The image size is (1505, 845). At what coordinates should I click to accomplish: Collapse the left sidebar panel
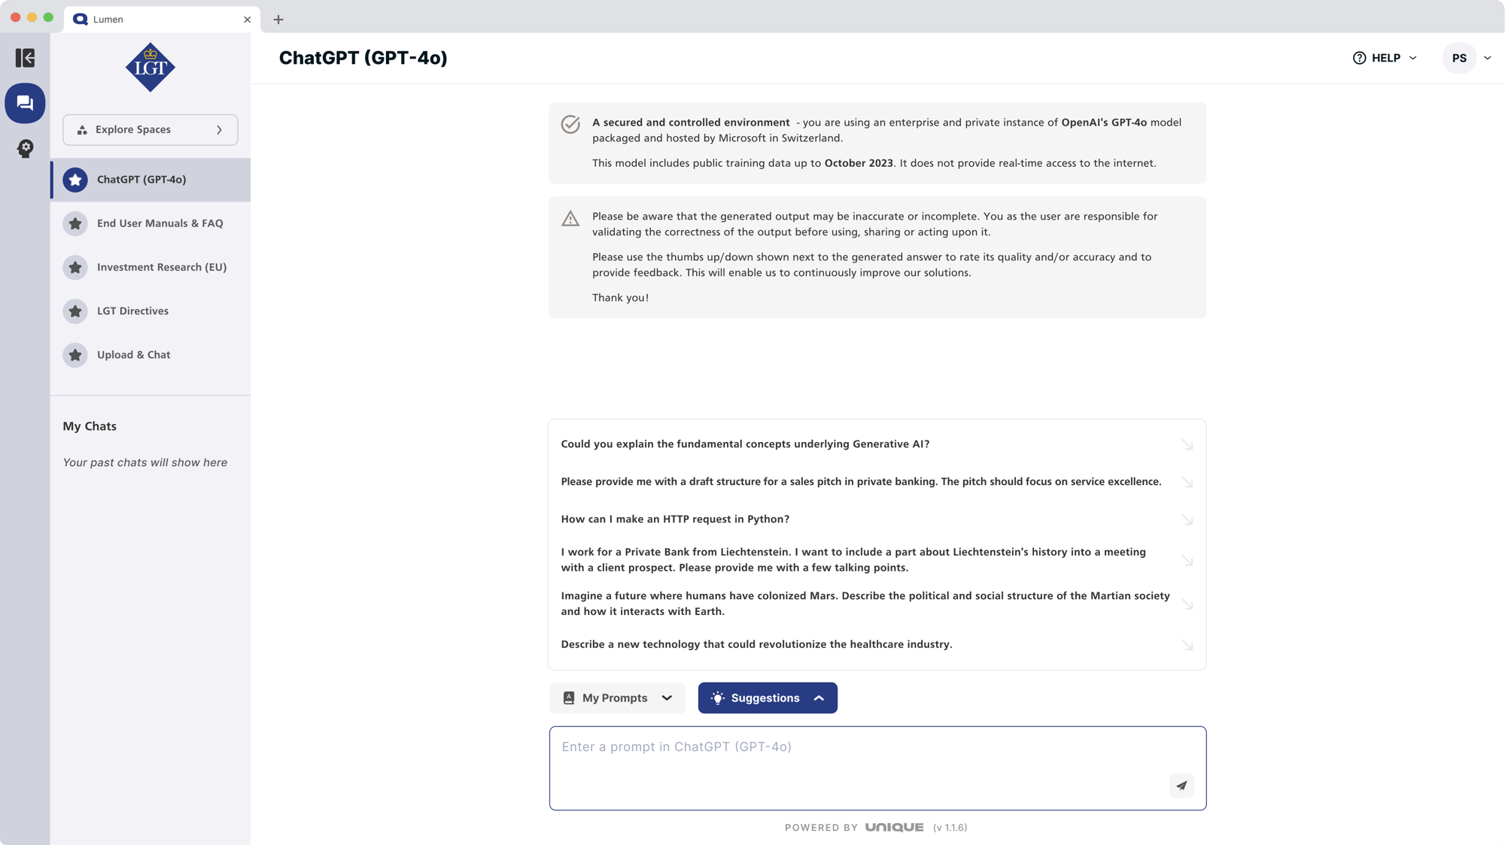click(x=25, y=58)
